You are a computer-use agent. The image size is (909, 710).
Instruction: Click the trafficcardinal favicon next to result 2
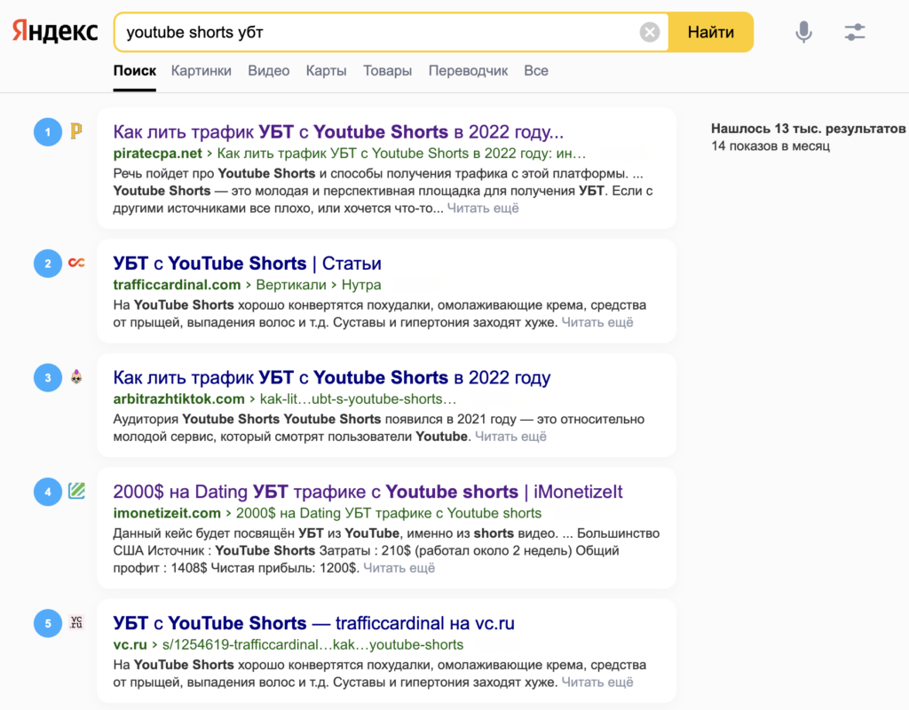point(76,263)
